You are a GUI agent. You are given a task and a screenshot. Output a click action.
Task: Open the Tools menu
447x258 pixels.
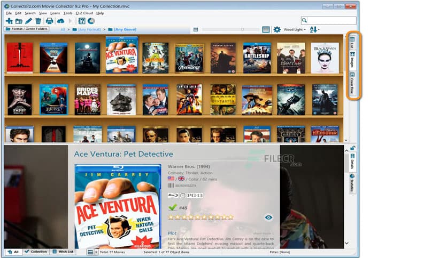[x=67, y=13]
